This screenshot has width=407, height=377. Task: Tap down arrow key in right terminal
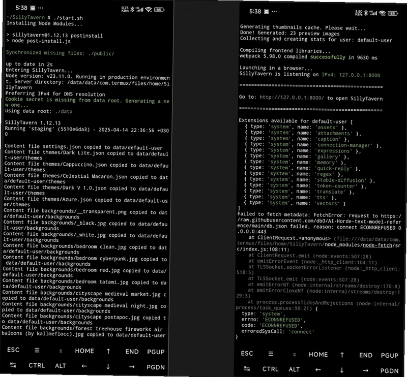pos(342,370)
